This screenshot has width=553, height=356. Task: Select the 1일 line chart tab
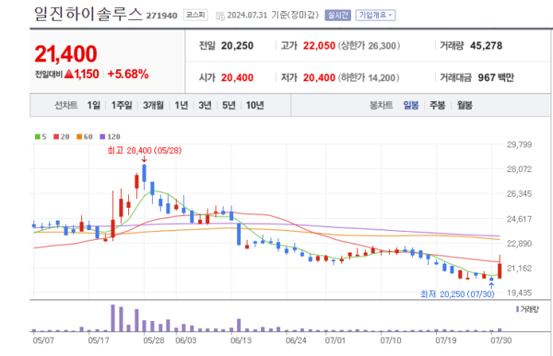(x=94, y=105)
